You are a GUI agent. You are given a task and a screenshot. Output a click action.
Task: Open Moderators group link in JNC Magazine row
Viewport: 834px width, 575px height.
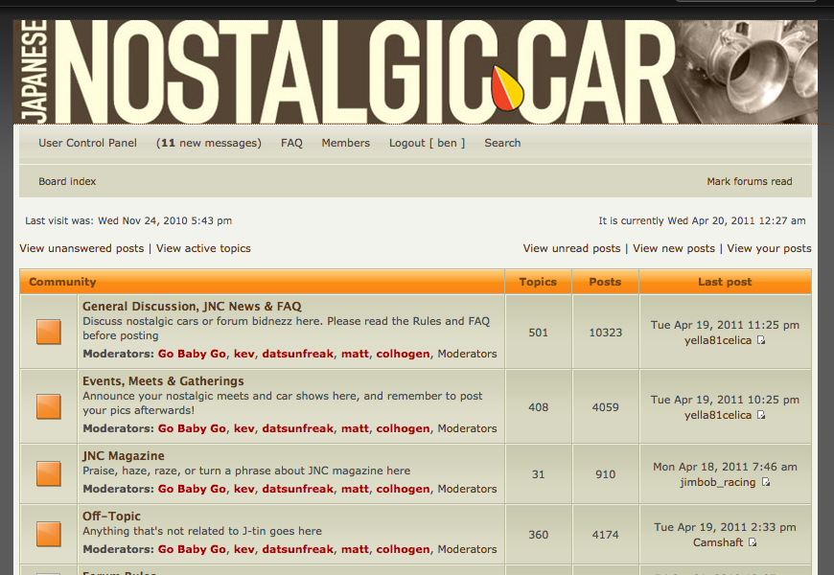click(x=467, y=489)
